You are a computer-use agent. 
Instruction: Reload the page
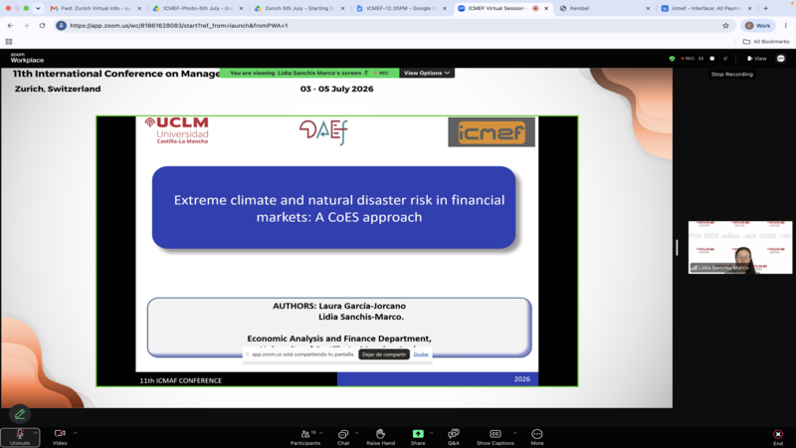click(x=42, y=26)
